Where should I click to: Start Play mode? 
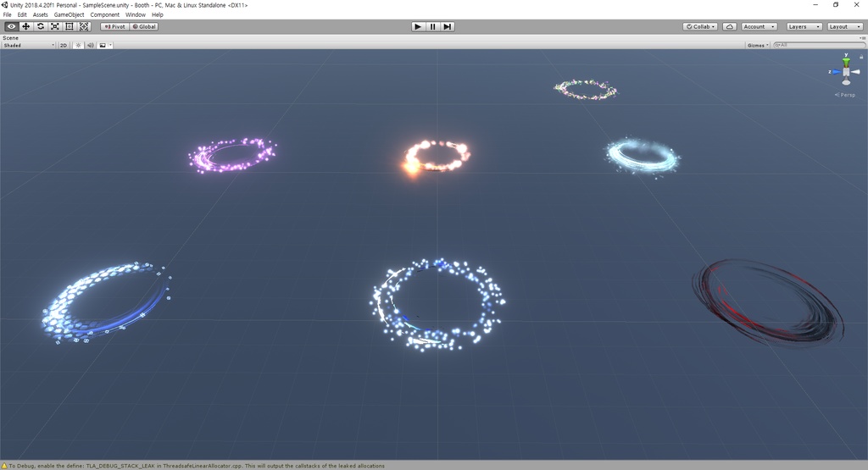tap(418, 26)
